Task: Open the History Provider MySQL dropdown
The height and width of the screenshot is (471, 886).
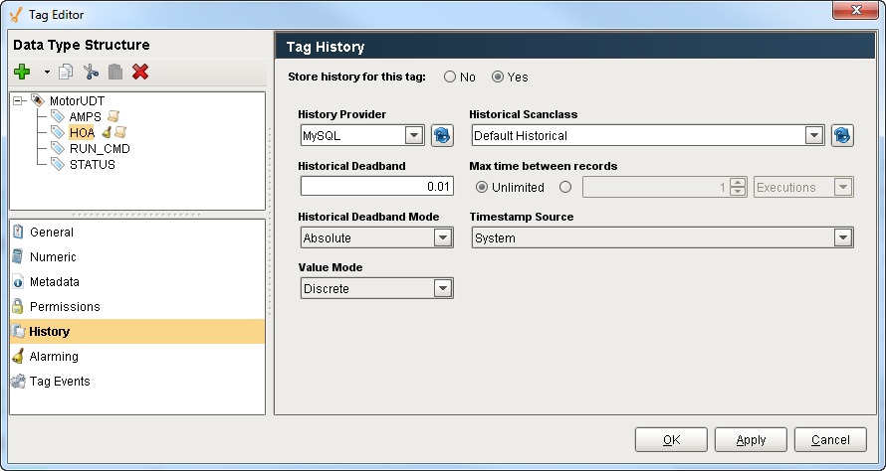Action: [414, 135]
